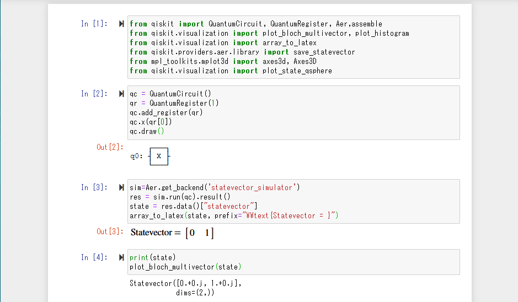This screenshot has width=518, height=302.
Task: Place cursor on the qc.draw() line
Action: (147, 131)
